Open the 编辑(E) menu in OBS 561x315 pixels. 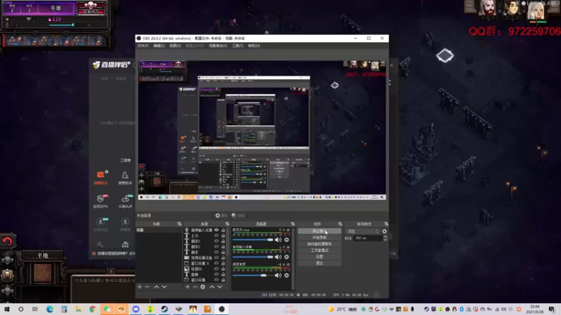pos(159,45)
